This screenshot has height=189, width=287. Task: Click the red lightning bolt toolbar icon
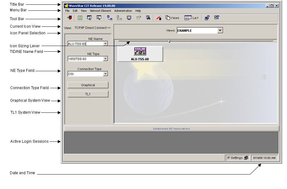click(159, 18)
